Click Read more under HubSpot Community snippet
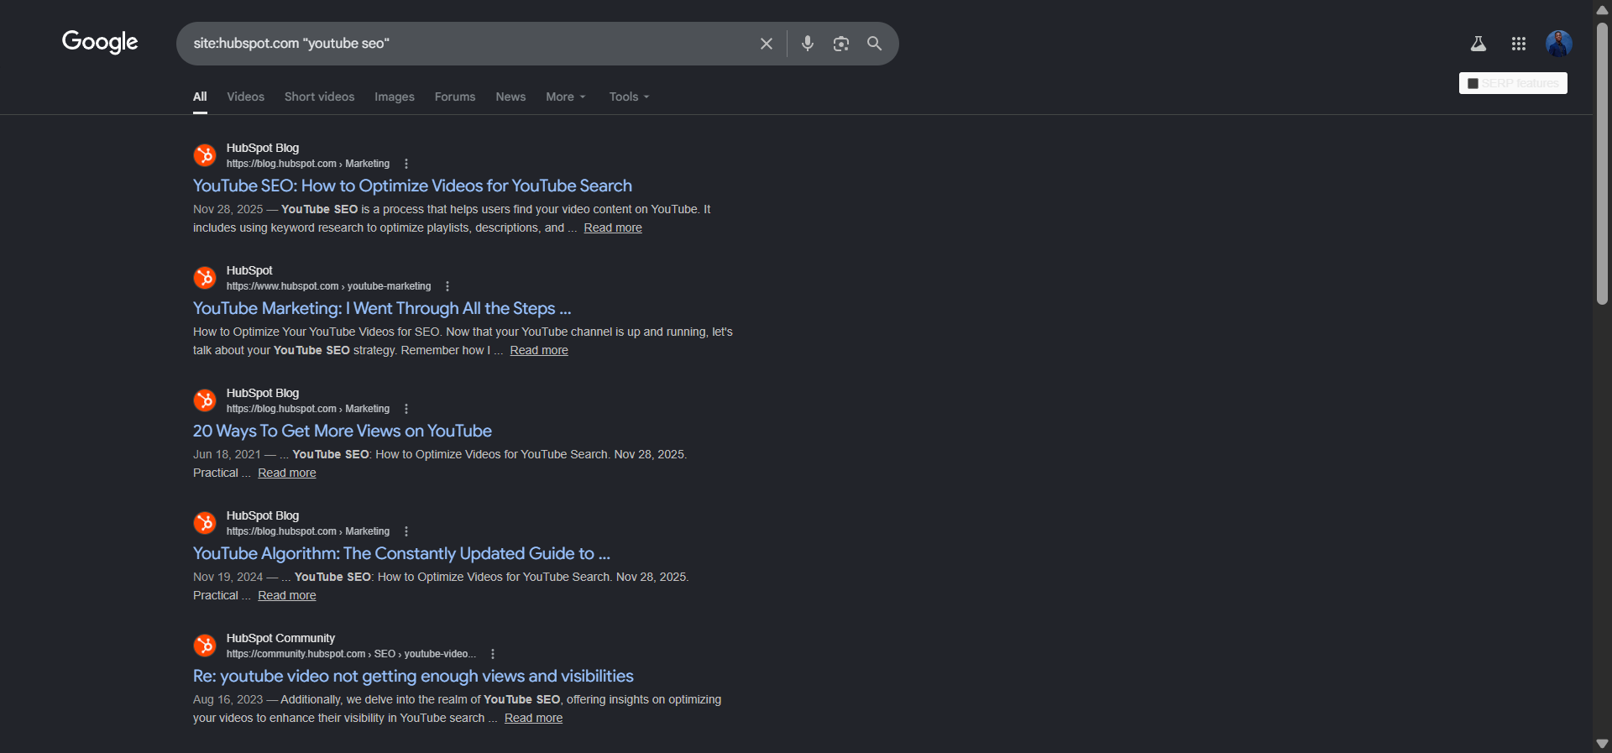1612x753 pixels. [x=533, y=718]
